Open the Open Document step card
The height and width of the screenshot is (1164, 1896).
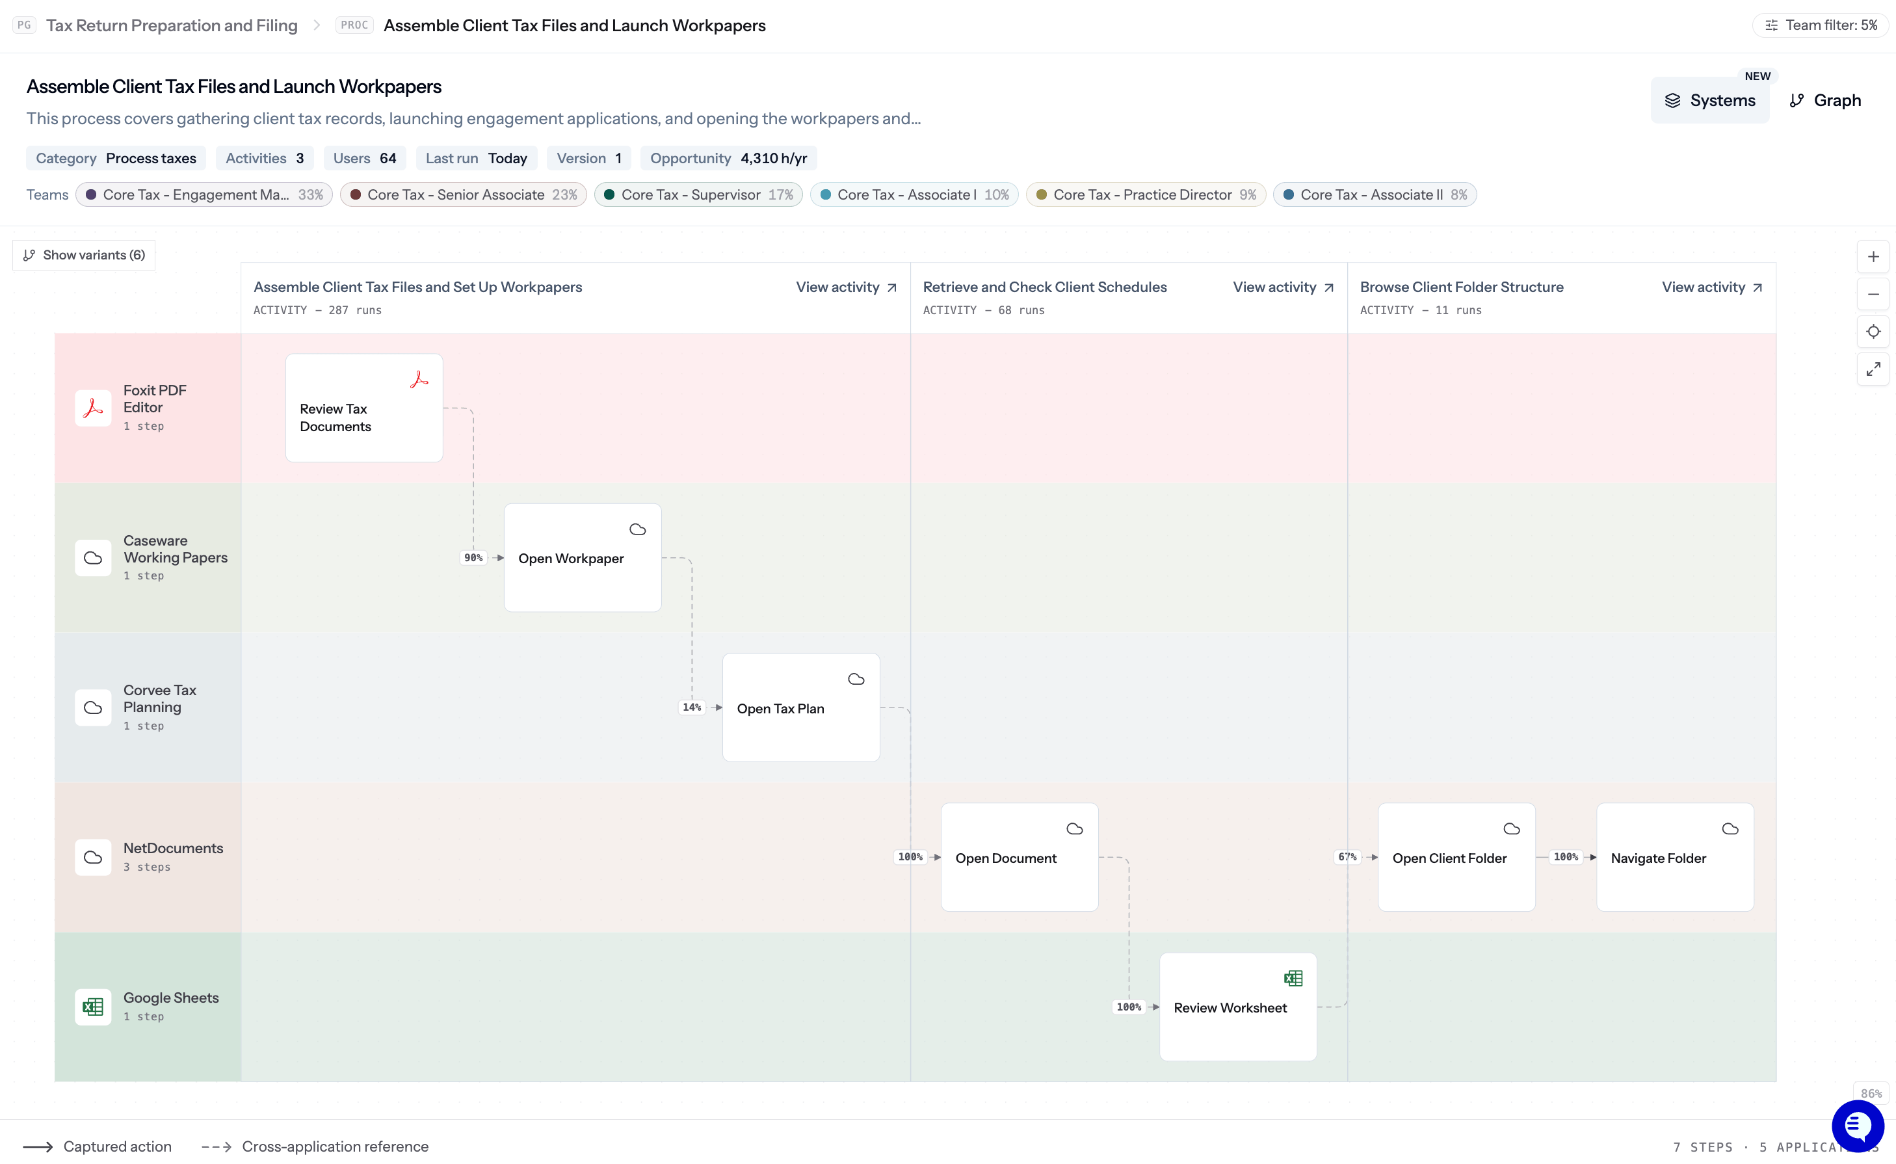point(1020,858)
